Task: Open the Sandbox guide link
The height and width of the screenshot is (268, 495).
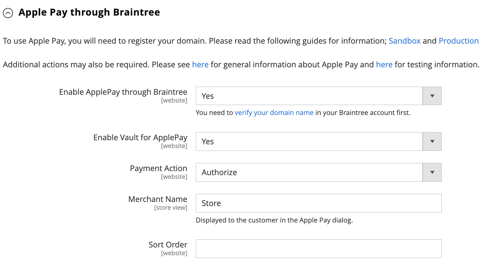Action: (404, 41)
